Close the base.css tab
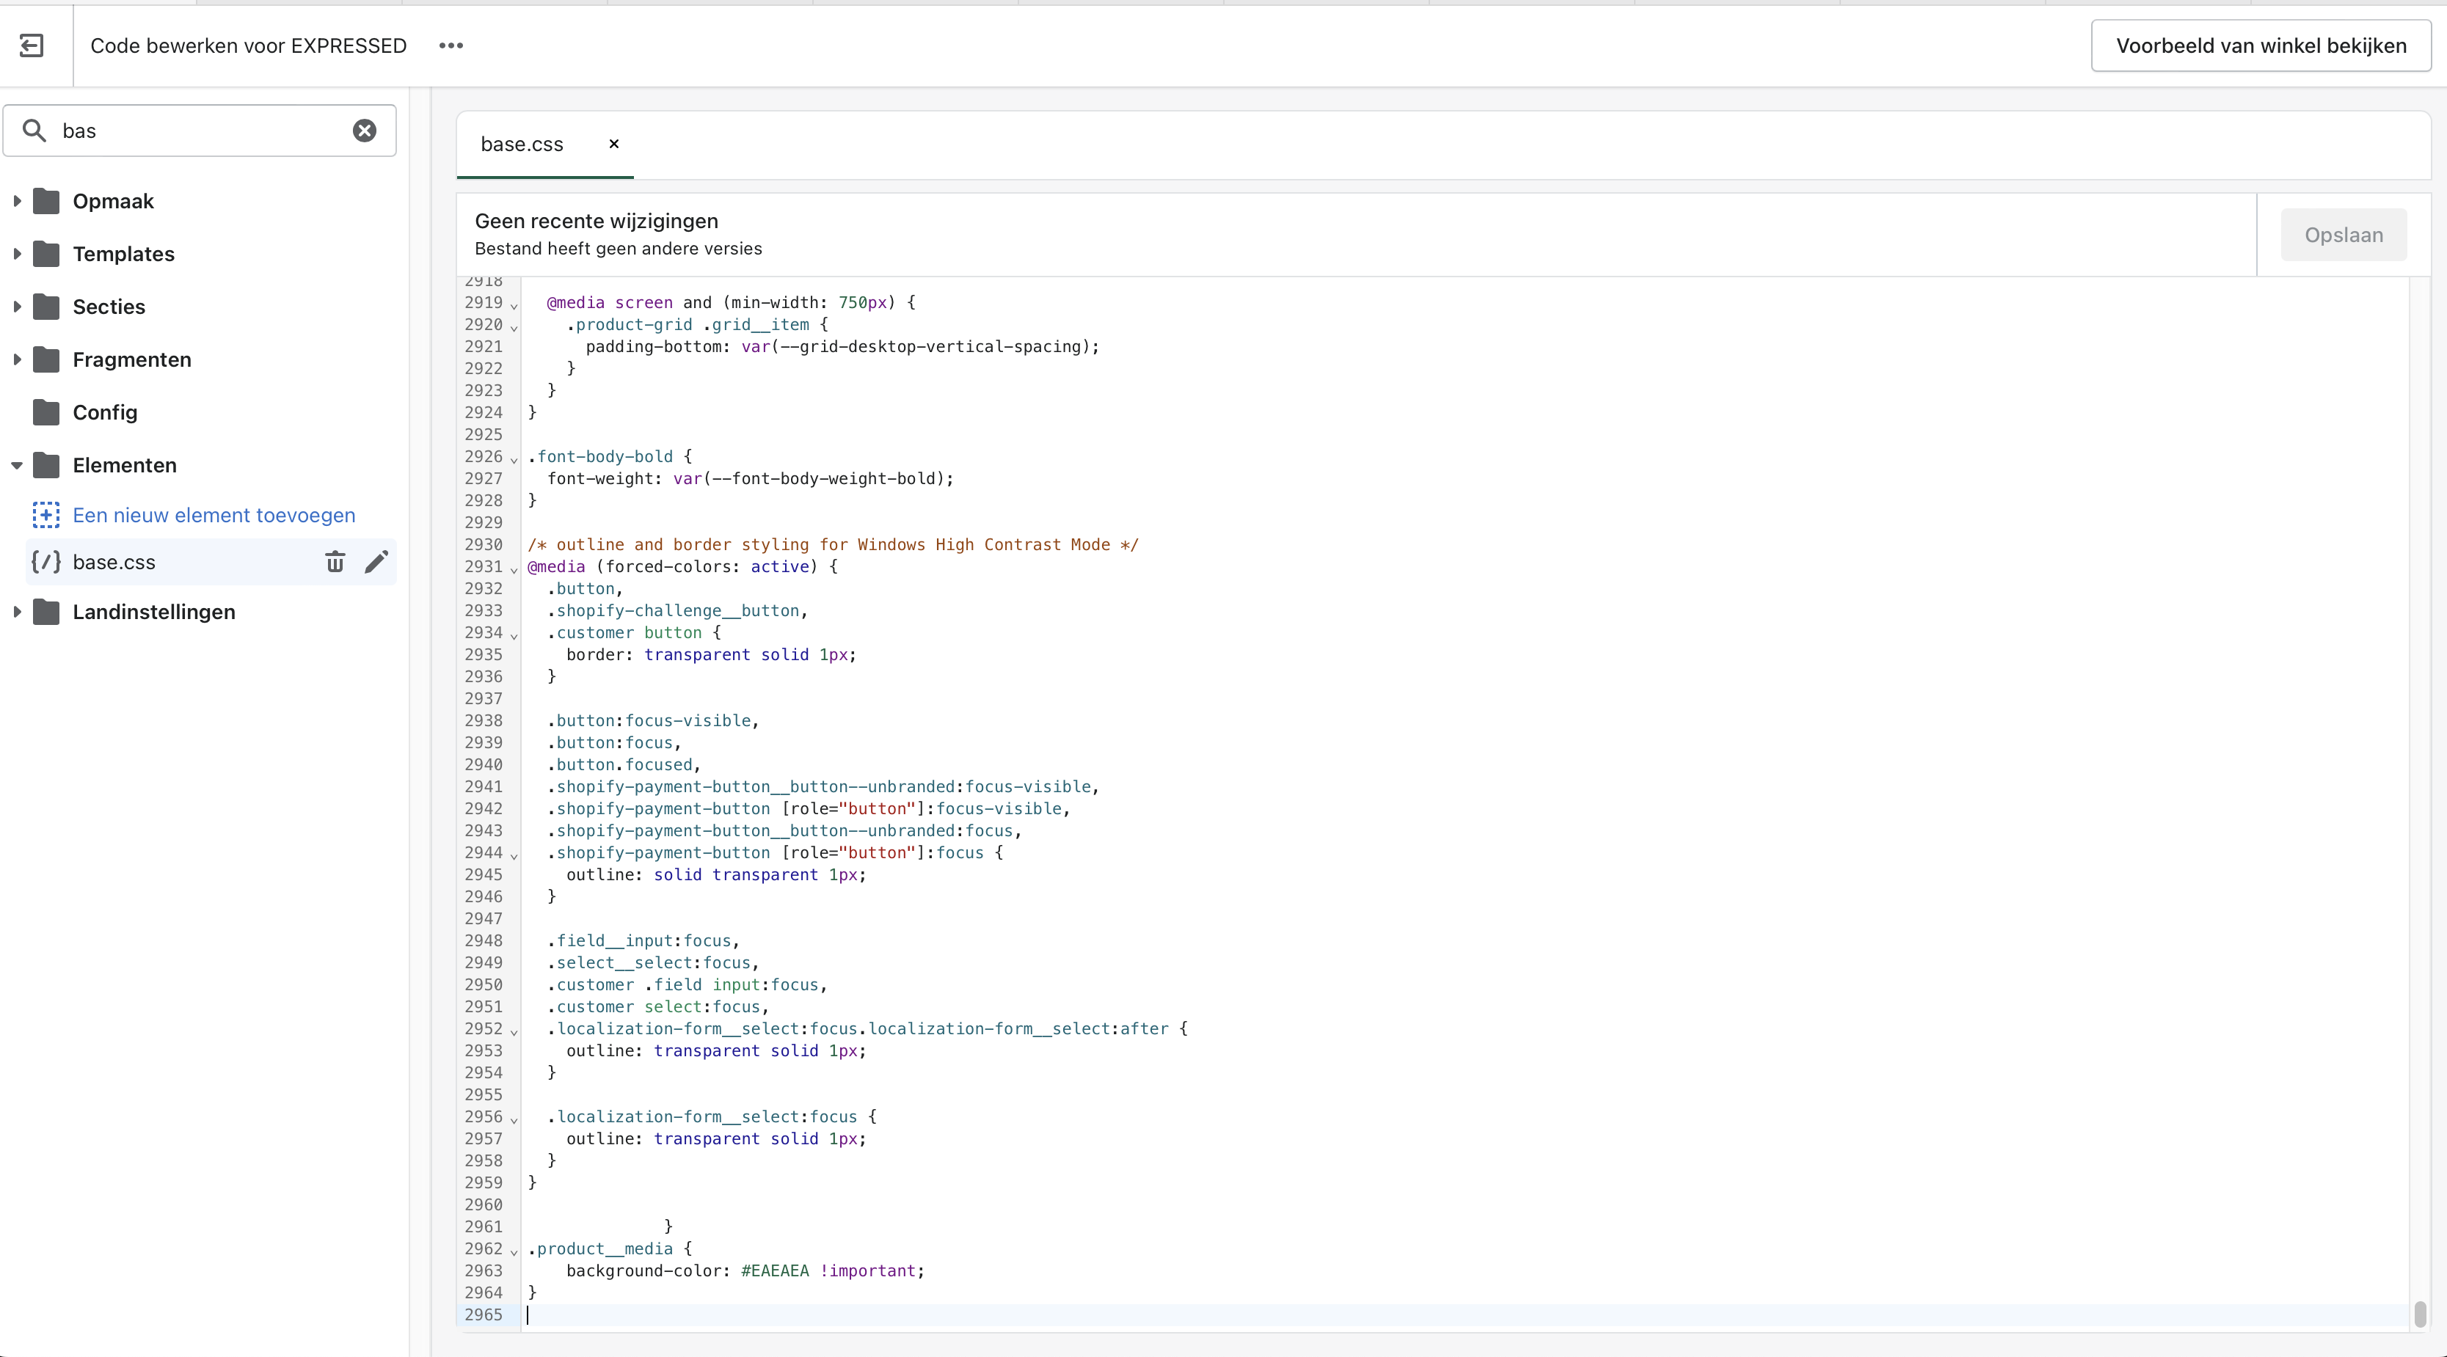 [x=613, y=145]
